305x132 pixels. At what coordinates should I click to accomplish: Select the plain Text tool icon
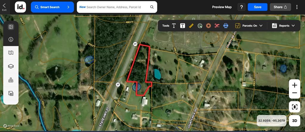coord(174,26)
